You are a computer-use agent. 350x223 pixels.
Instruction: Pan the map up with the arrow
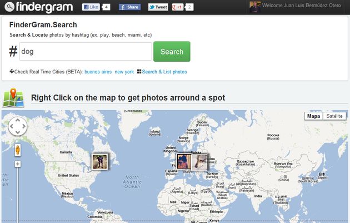(x=18, y=121)
